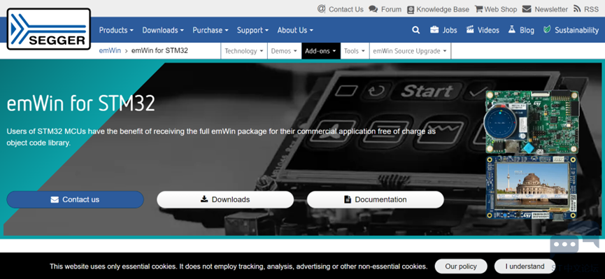
Task: Go to emWin breadcrumb link
Action: coord(110,50)
